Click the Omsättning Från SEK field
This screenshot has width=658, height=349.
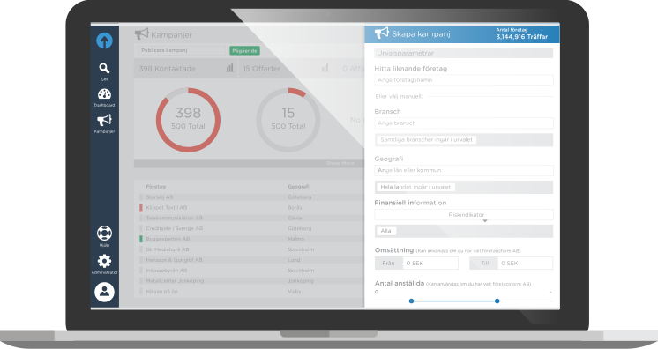pyautogui.click(x=430, y=263)
